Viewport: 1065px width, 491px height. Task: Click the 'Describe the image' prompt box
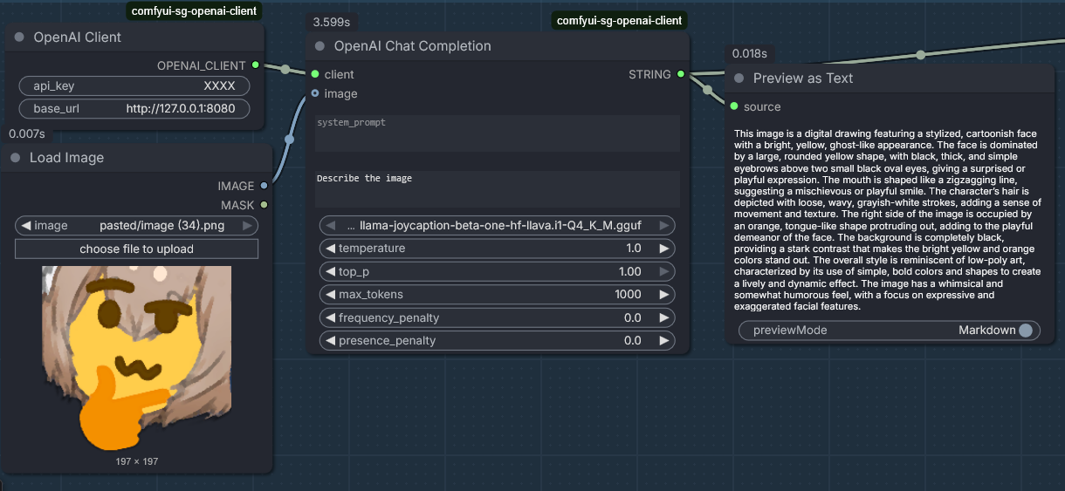(x=498, y=189)
